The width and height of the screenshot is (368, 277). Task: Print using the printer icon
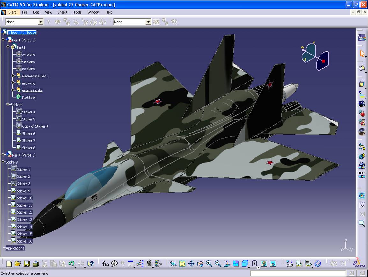[x=36, y=264]
